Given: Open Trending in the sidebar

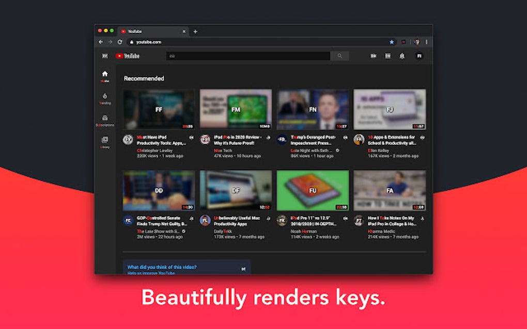Looking at the screenshot, I should [x=105, y=98].
